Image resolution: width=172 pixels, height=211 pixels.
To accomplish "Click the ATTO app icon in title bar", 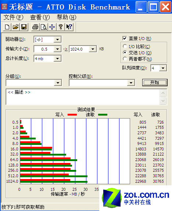I will 4,7.
